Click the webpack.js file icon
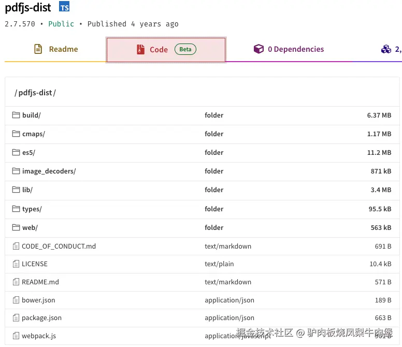The height and width of the screenshot is (347, 402). click(x=16, y=336)
